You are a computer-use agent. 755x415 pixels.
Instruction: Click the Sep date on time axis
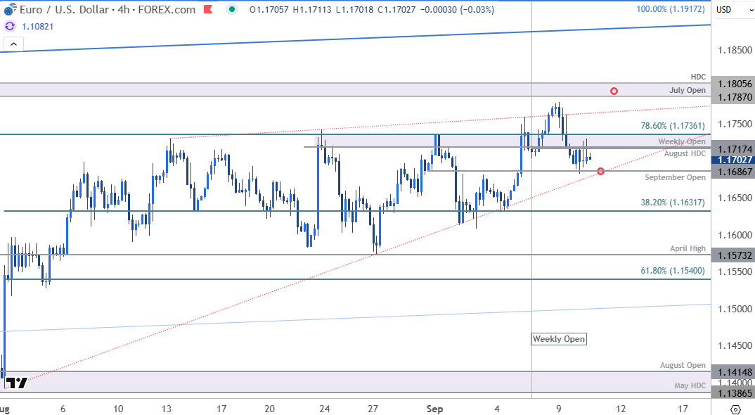point(437,409)
